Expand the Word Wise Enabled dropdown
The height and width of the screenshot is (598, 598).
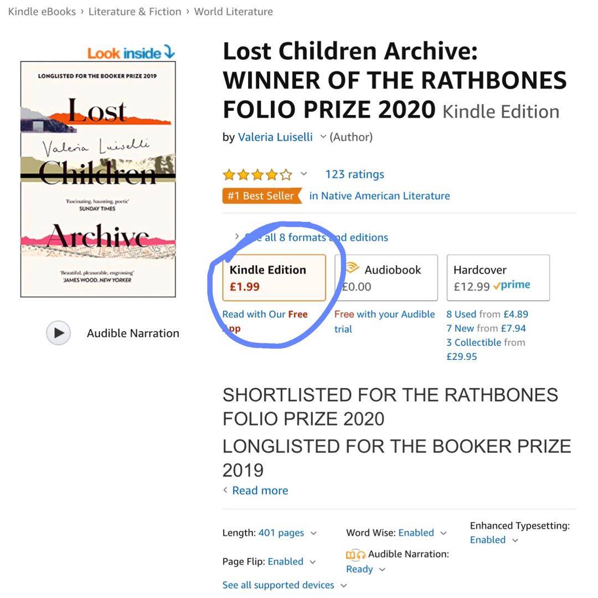pyautogui.click(x=443, y=533)
